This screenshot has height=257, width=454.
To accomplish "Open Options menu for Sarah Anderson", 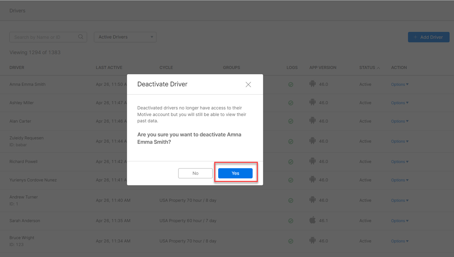I will pos(400,221).
